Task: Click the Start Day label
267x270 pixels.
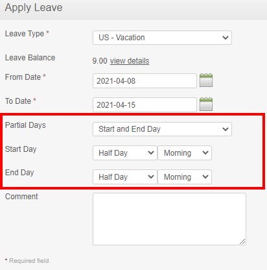Action: pos(21,149)
